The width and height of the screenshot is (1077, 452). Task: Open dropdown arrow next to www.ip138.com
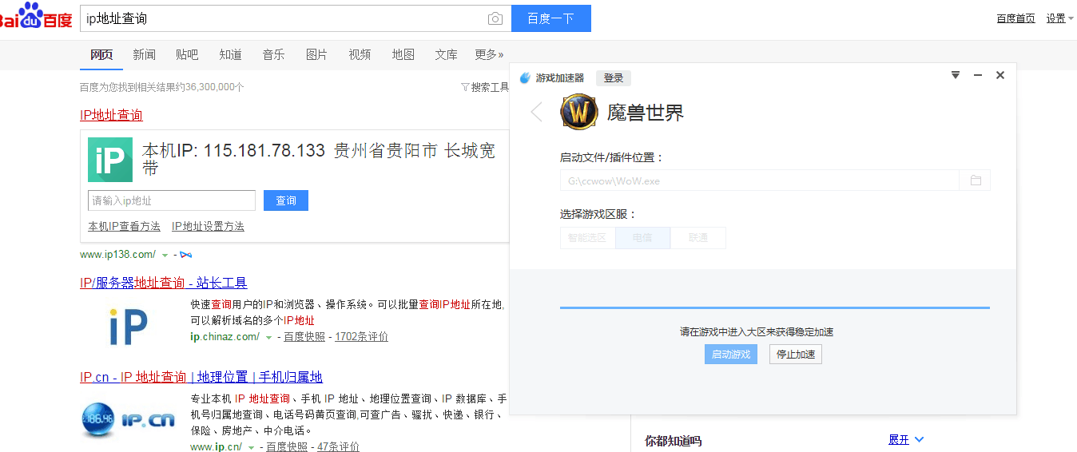(165, 255)
